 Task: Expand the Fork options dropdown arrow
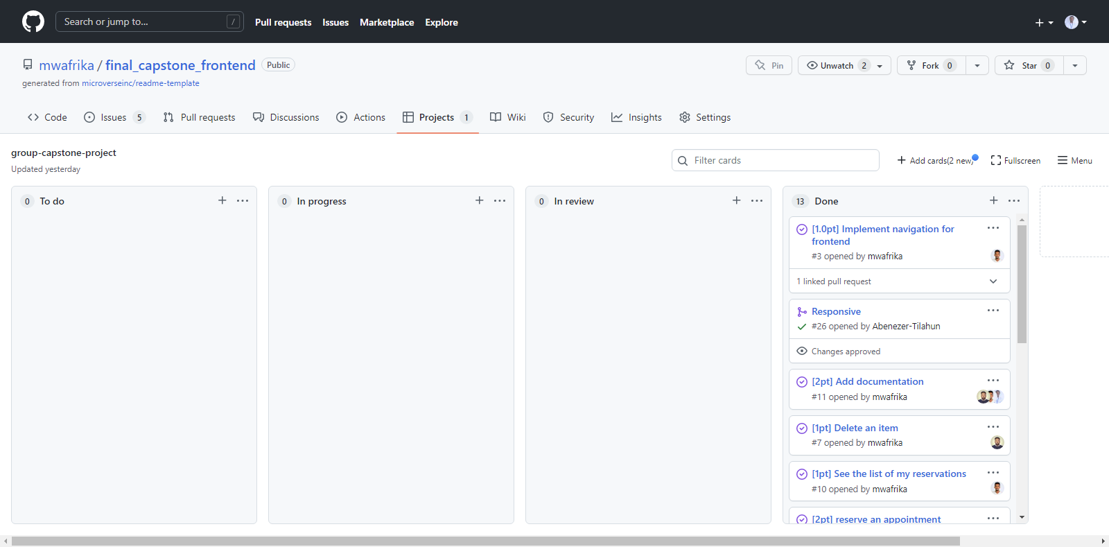pos(977,66)
